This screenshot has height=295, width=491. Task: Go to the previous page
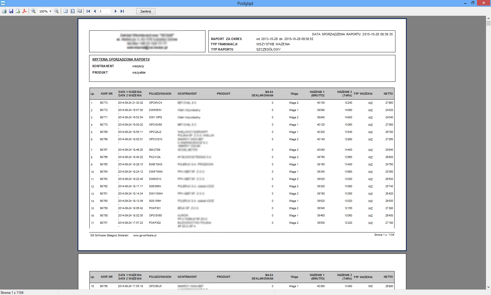pos(95,11)
